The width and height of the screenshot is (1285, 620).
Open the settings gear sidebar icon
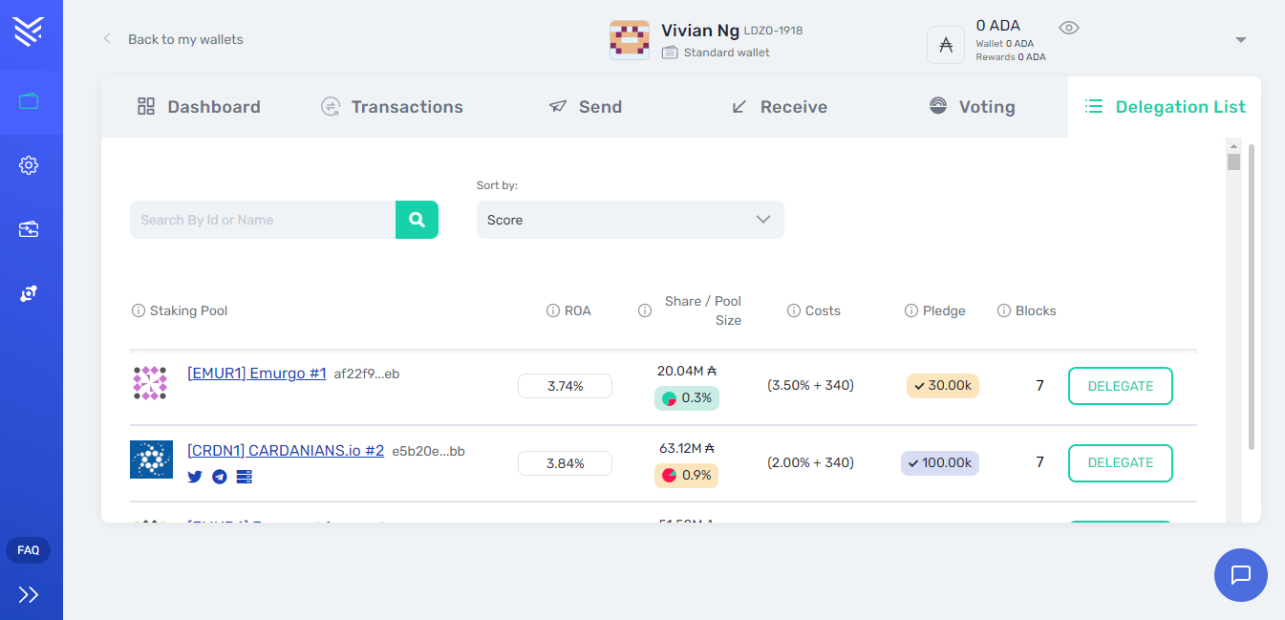click(29, 165)
